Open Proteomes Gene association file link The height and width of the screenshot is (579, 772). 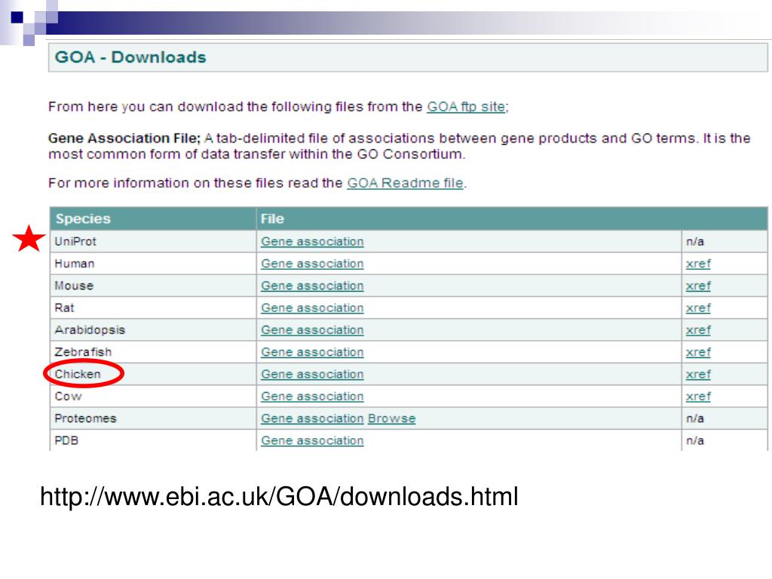coord(312,419)
